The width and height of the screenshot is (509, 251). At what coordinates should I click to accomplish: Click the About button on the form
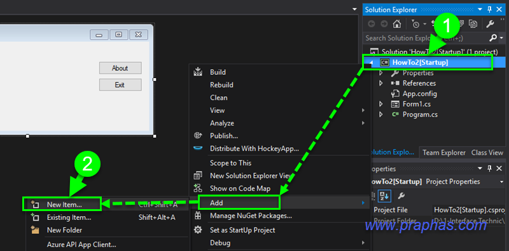tap(120, 68)
